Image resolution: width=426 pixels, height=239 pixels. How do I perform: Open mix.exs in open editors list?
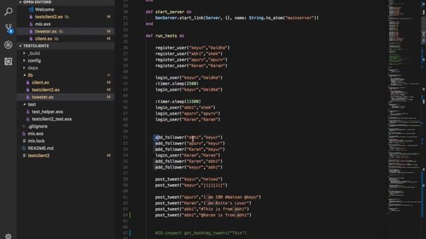click(x=43, y=24)
